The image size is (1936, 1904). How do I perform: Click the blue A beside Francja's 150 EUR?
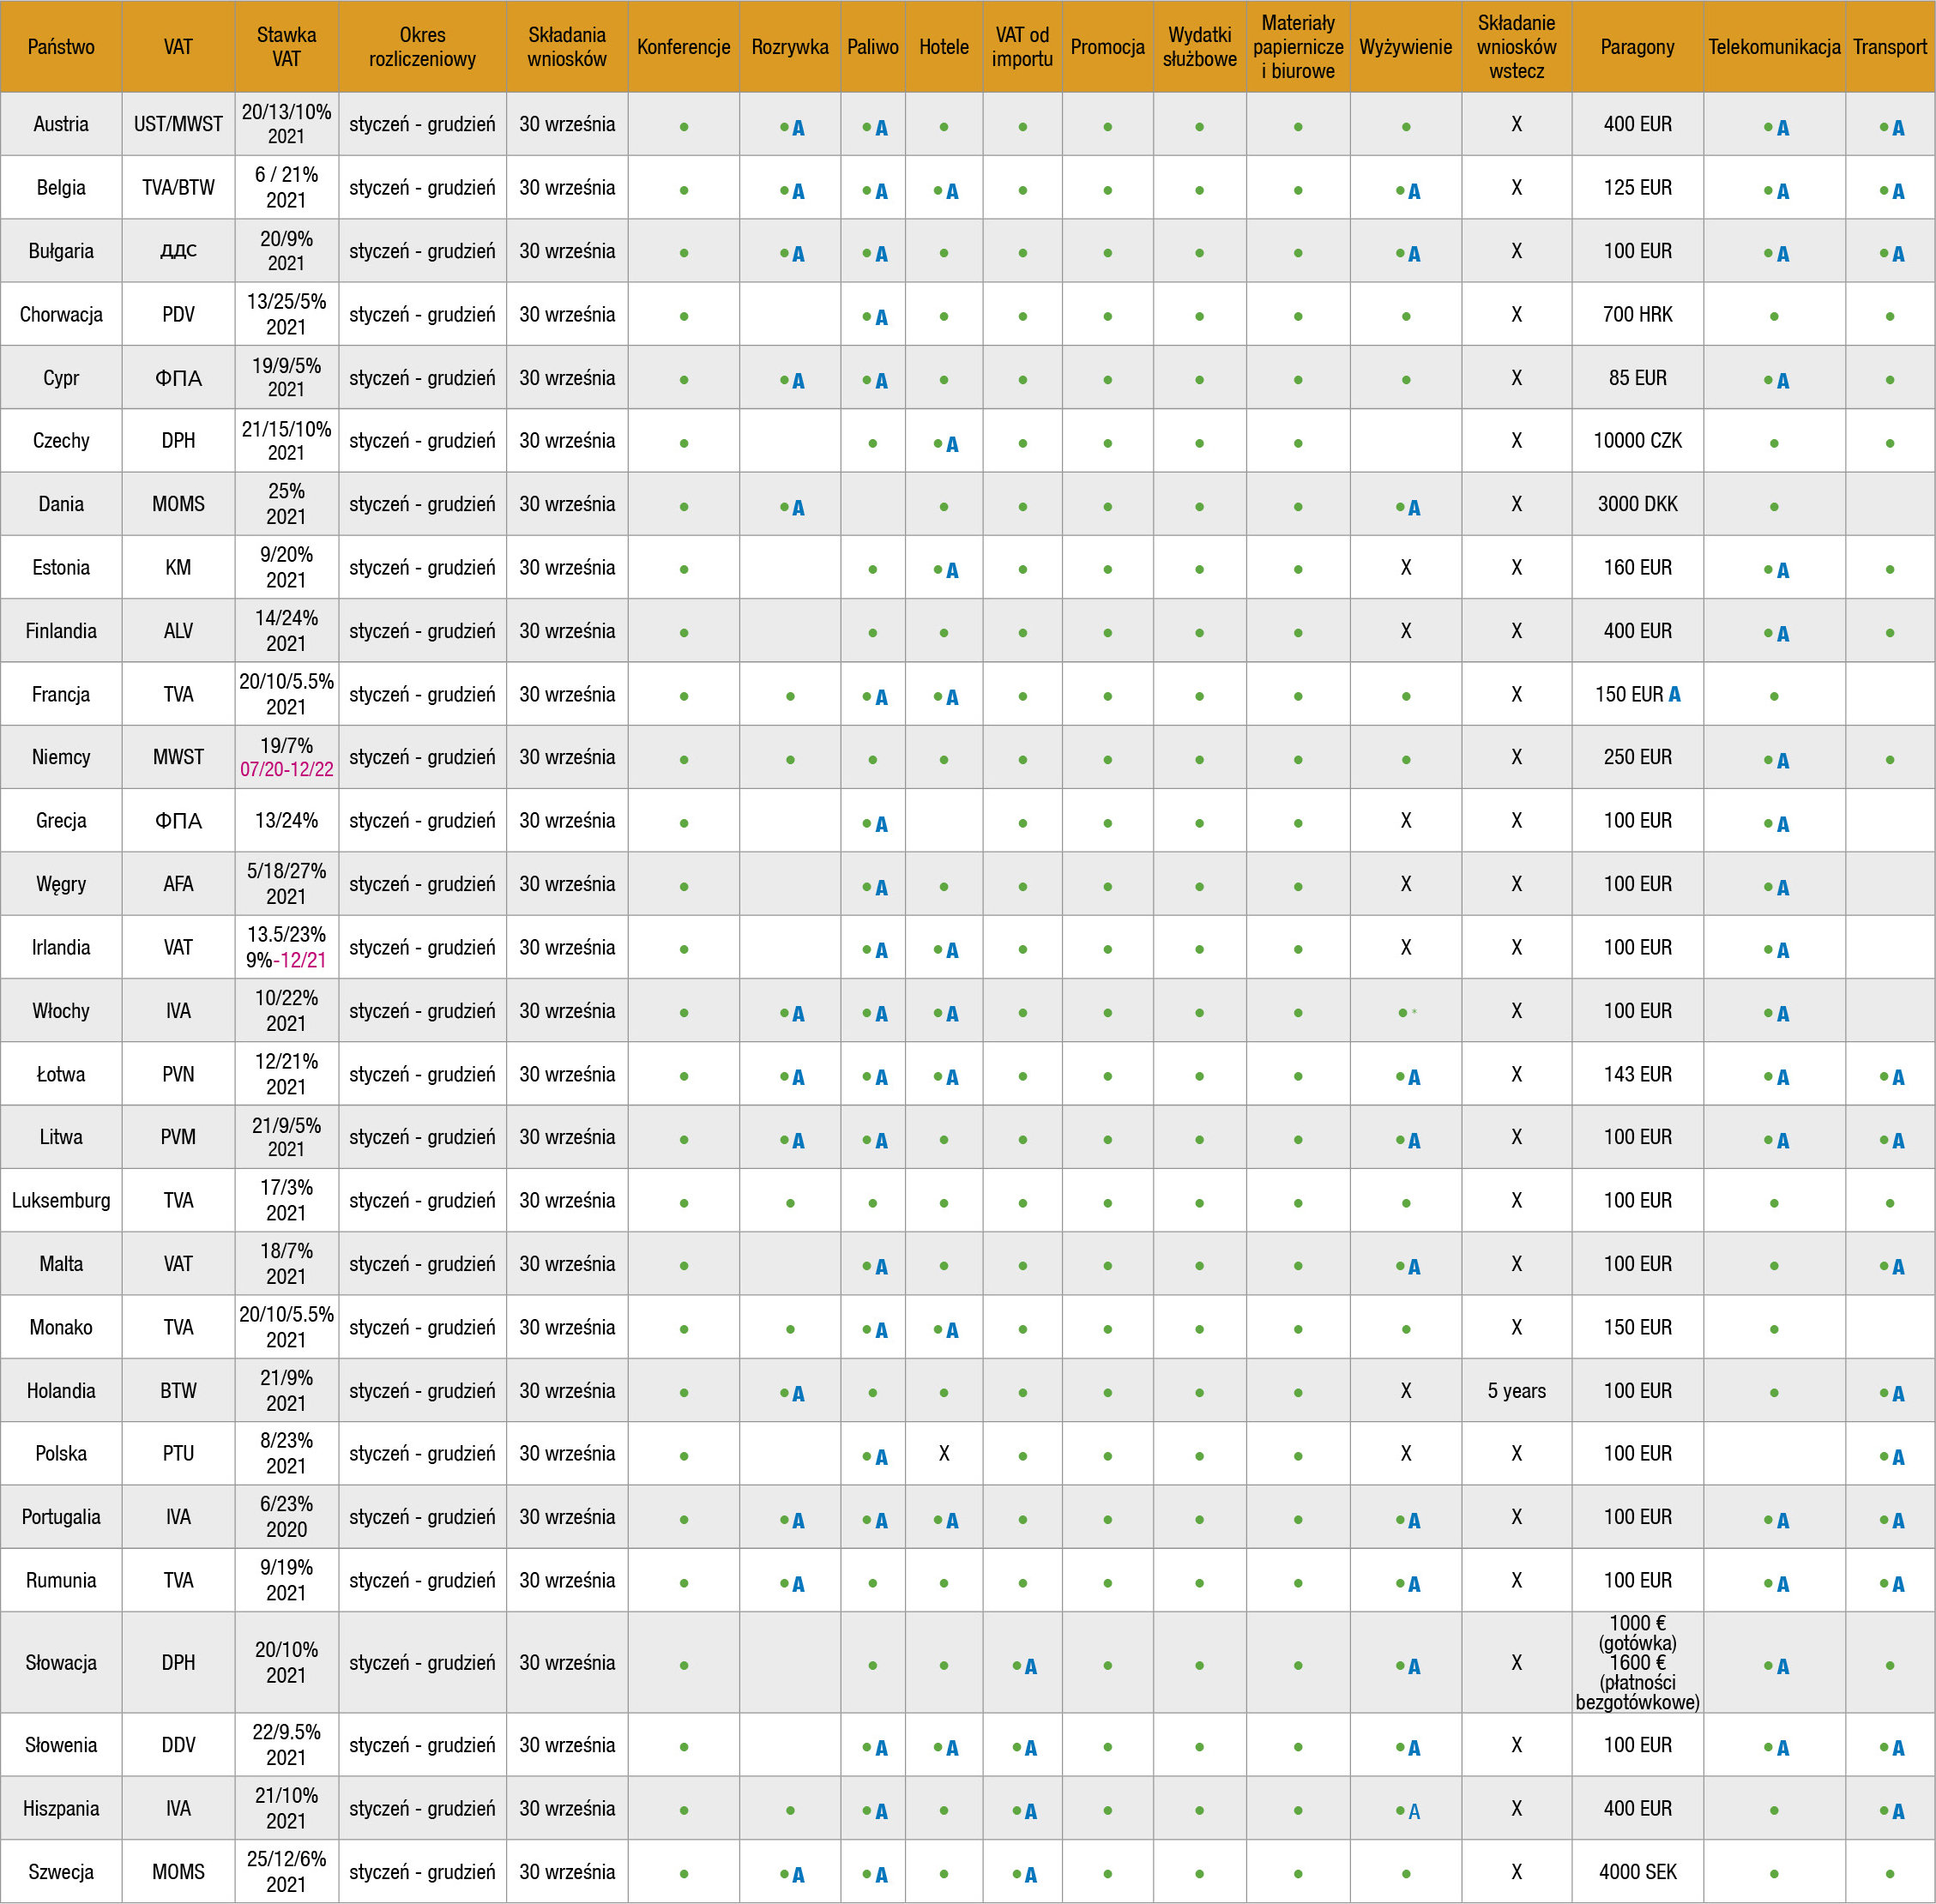point(1675,694)
